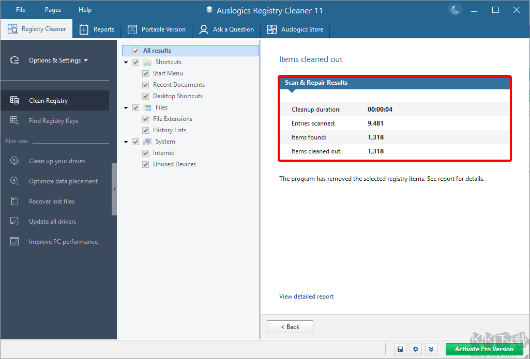The width and height of the screenshot is (530, 359).
Task: Switch to the Reports tab
Action: coord(96,29)
